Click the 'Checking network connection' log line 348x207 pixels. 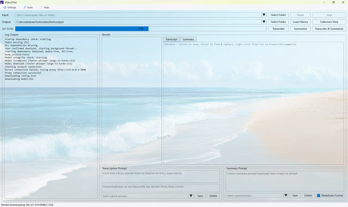pos(23,67)
